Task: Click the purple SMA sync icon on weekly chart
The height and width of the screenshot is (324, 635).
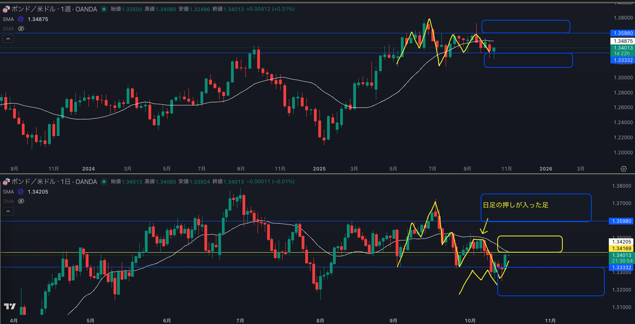Action: click(21, 19)
